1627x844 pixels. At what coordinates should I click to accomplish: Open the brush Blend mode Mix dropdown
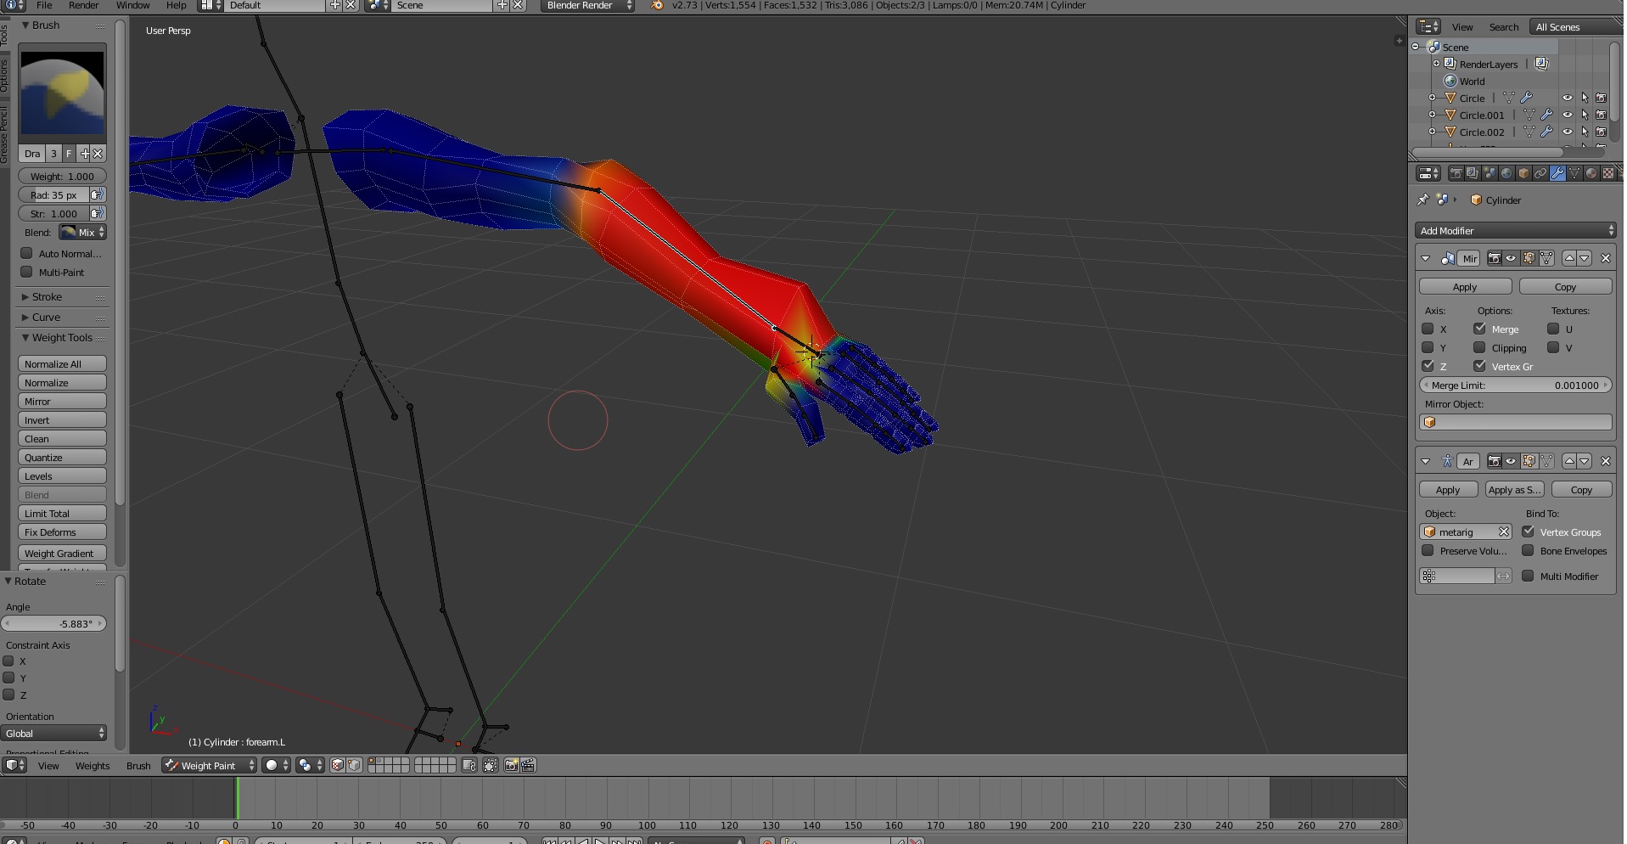click(82, 233)
